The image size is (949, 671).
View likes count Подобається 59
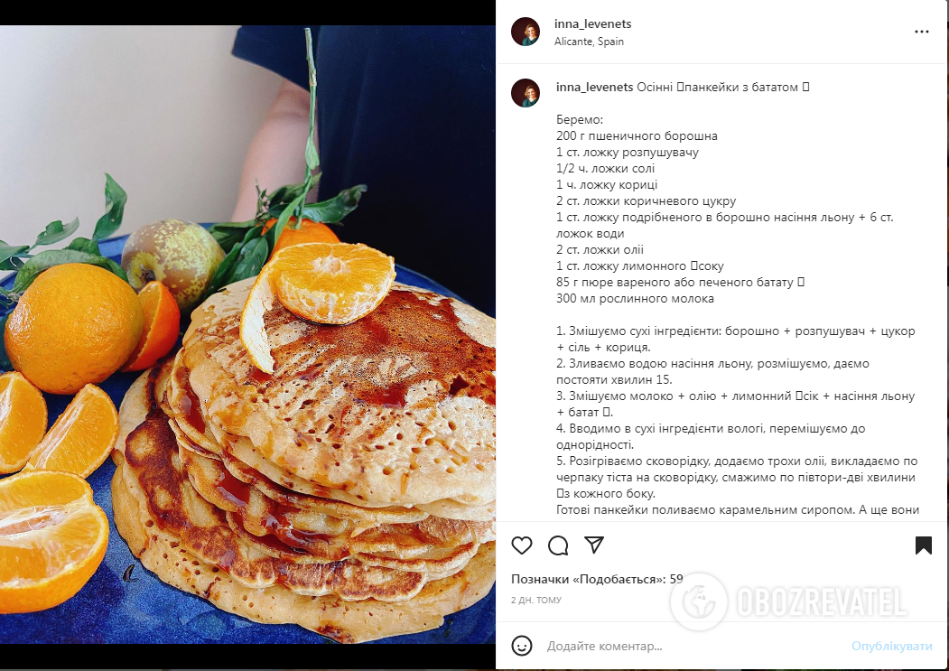[597, 579]
